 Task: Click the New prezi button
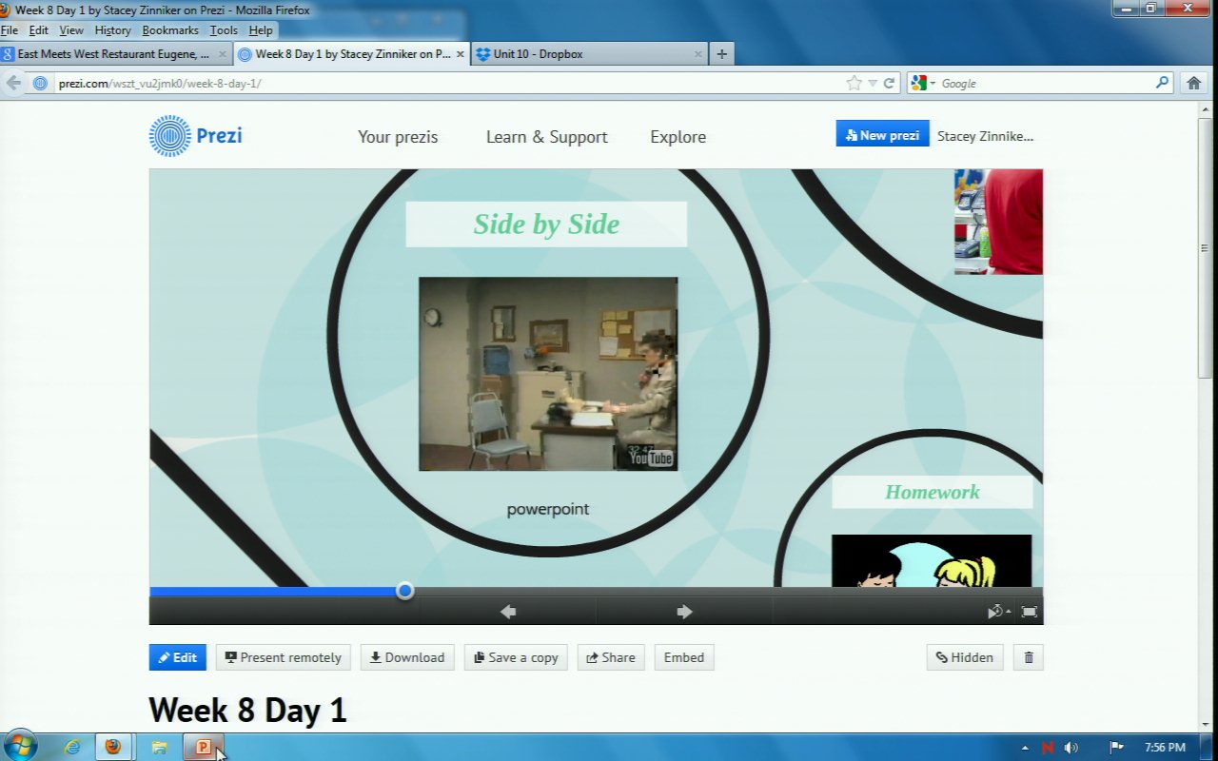(882, 135)
